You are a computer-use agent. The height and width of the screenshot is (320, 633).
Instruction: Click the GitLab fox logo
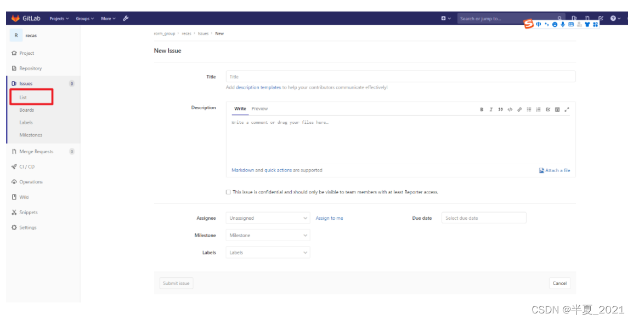tap(15, 18)
